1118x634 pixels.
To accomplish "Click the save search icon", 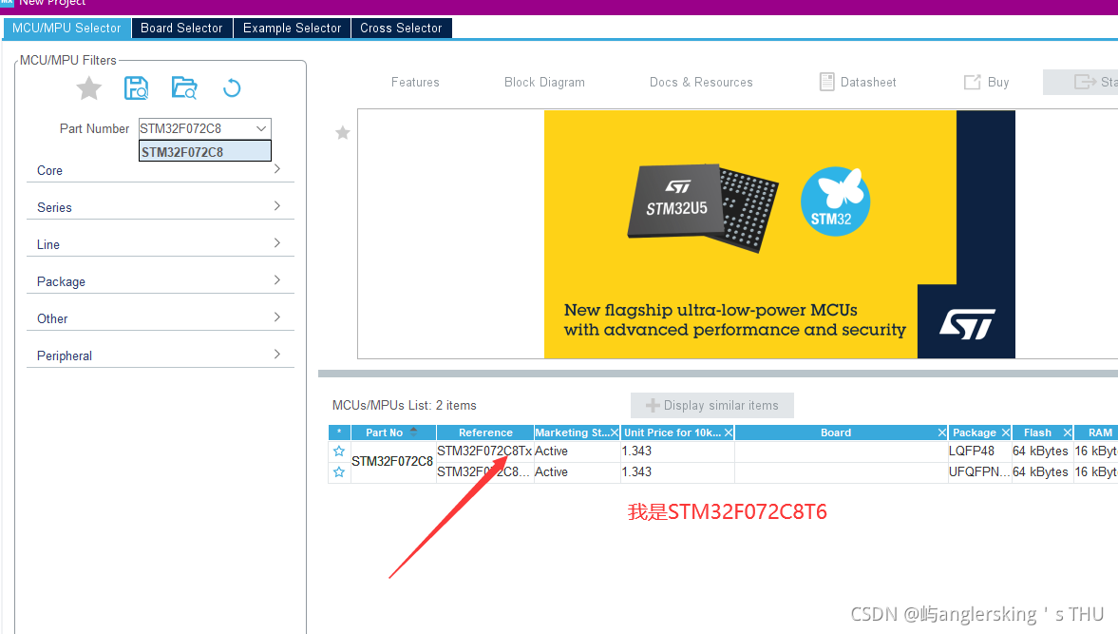I will click(136, 88).
